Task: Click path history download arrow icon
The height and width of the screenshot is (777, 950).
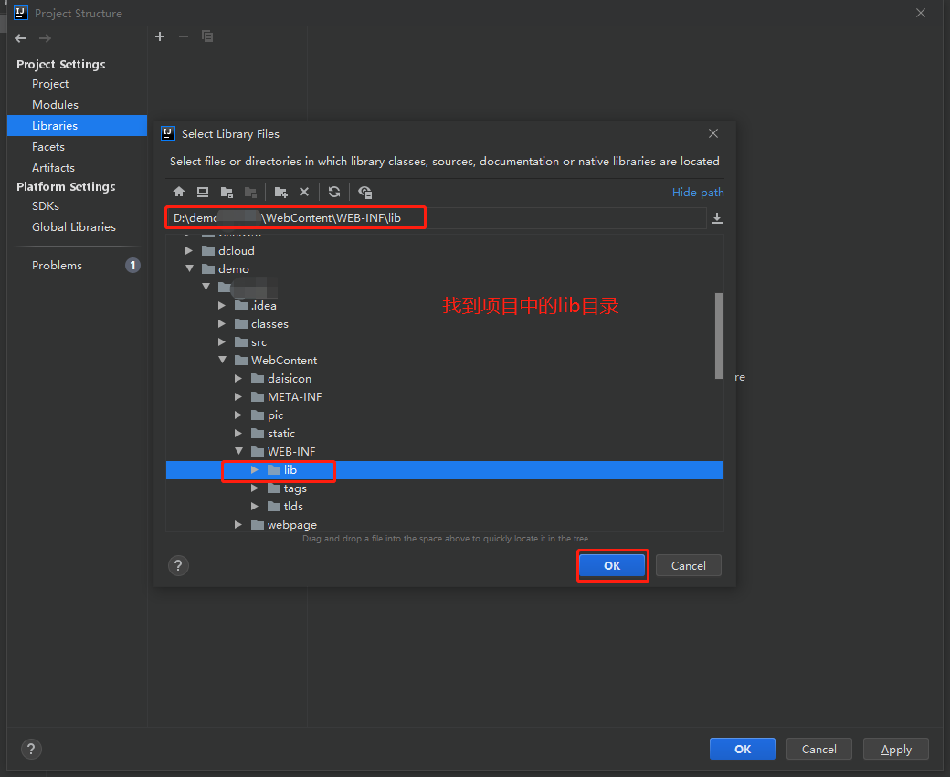Action: tap(717, 218)
